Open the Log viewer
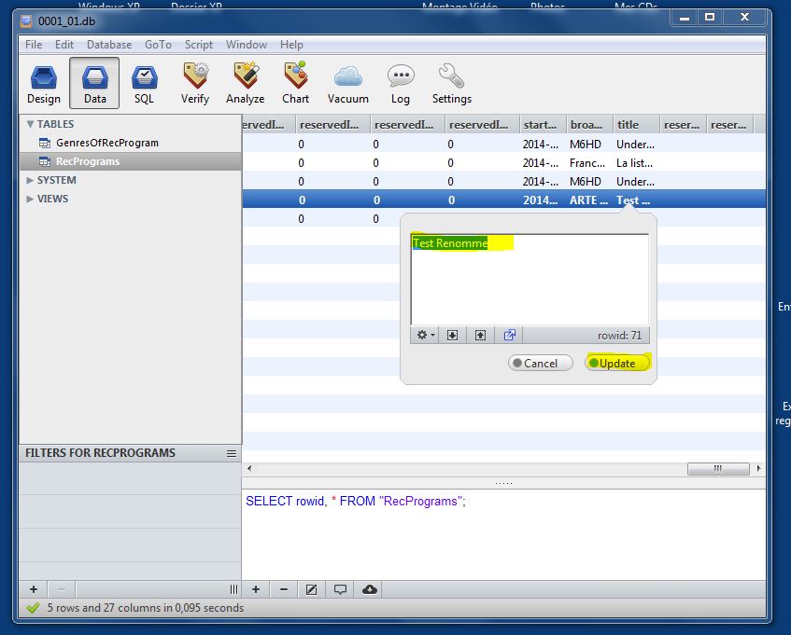791x635 pixels. 401,84
